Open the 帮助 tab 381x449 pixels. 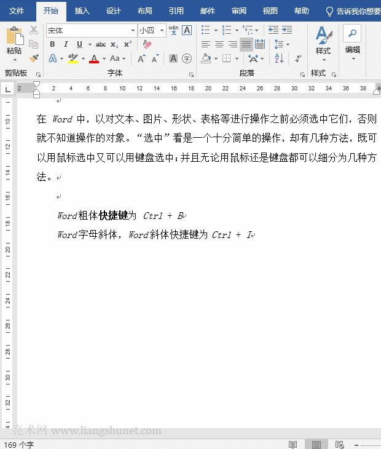click(x=302, y=11)
